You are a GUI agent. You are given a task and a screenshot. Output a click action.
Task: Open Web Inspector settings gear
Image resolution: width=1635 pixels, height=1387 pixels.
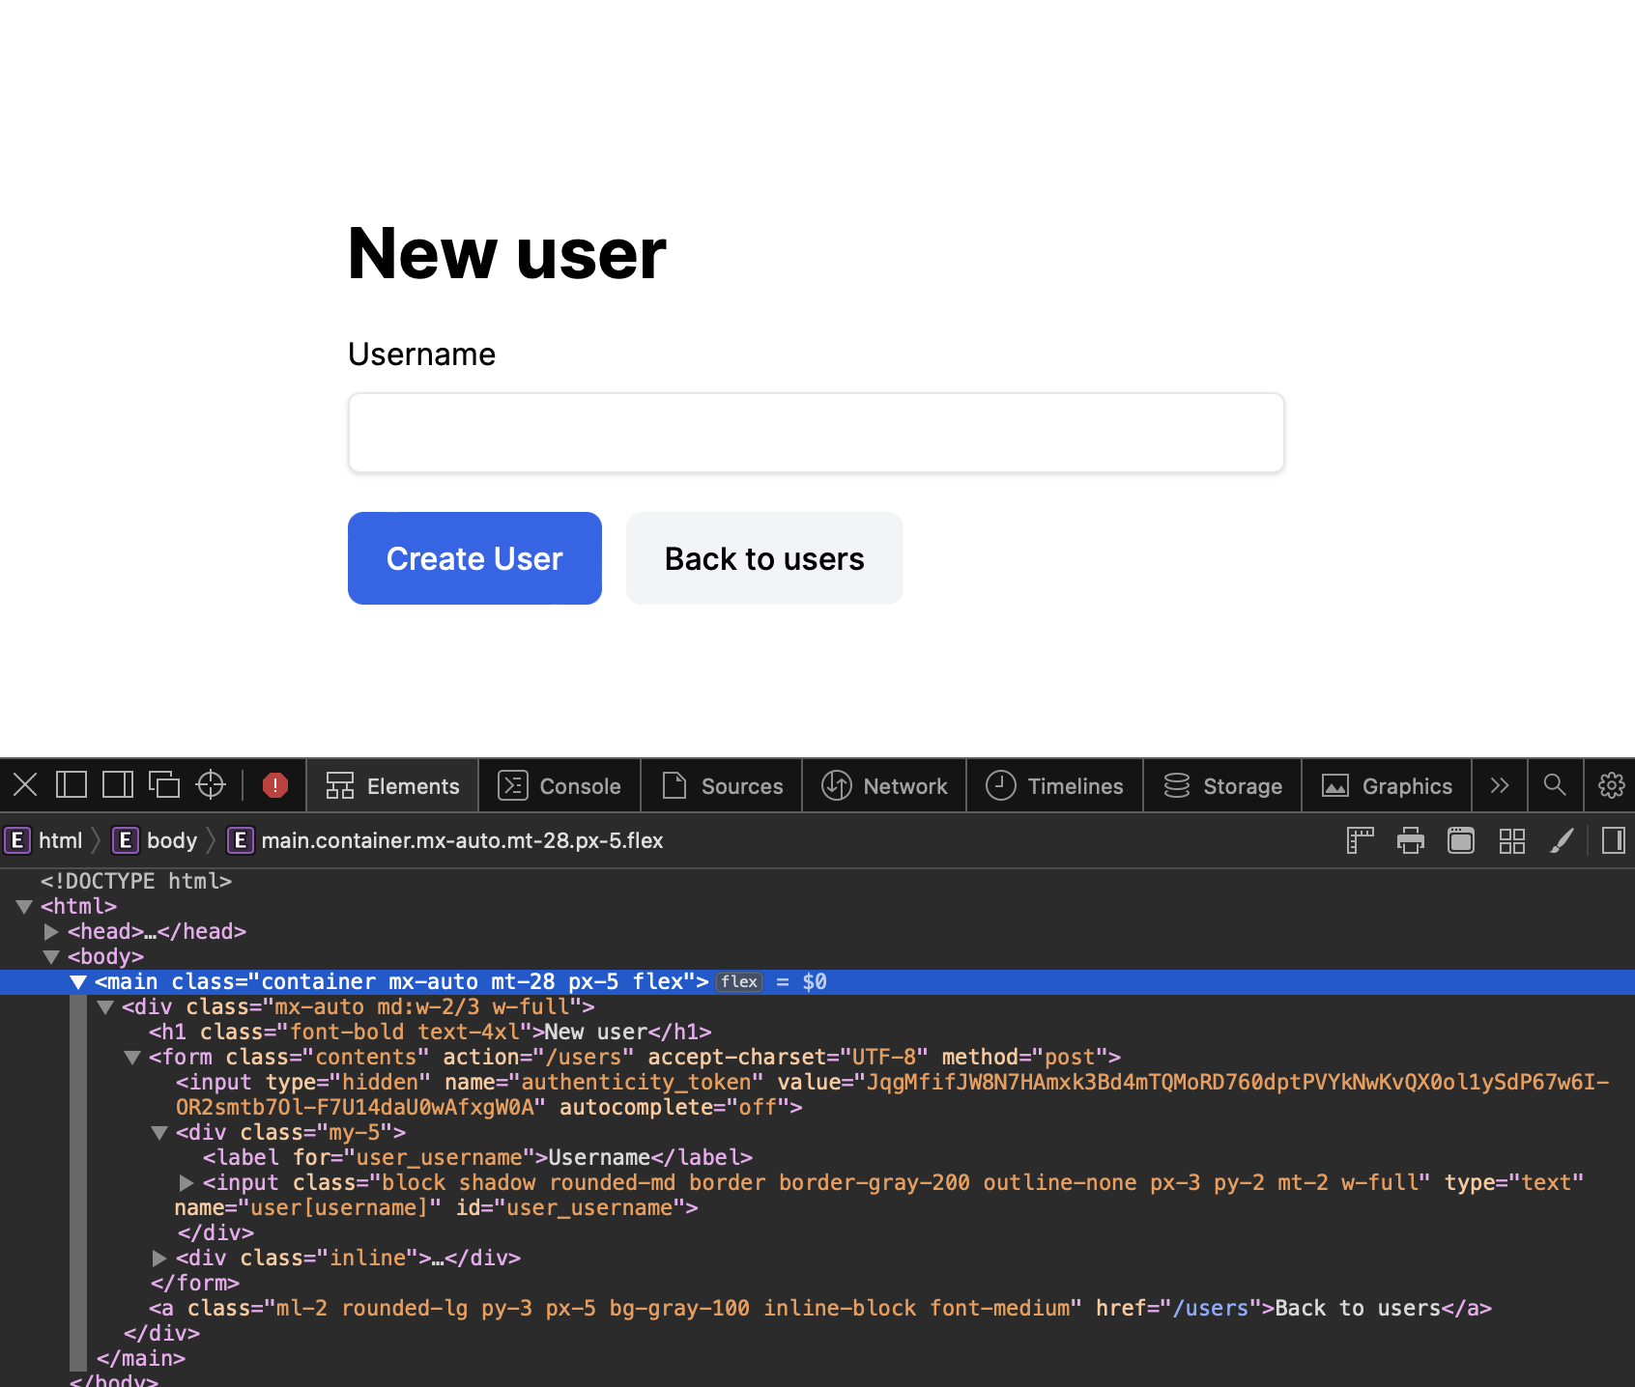(x=1611, y=785)
